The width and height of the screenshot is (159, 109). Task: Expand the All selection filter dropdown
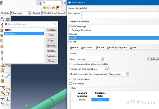[62, 3]
